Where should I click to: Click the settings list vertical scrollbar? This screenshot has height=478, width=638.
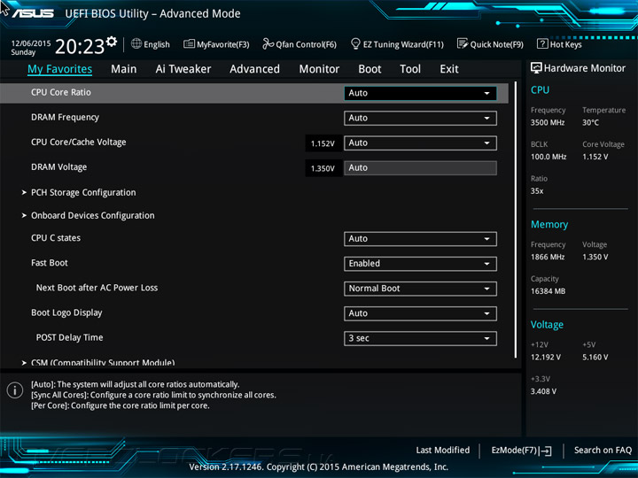[x=516, y=220]
